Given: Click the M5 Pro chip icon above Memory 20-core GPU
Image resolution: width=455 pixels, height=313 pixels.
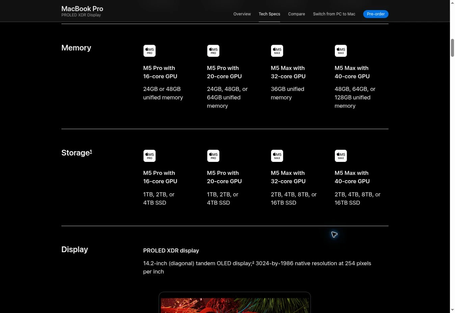Looking at the screenshot, I should click(213, 51).
